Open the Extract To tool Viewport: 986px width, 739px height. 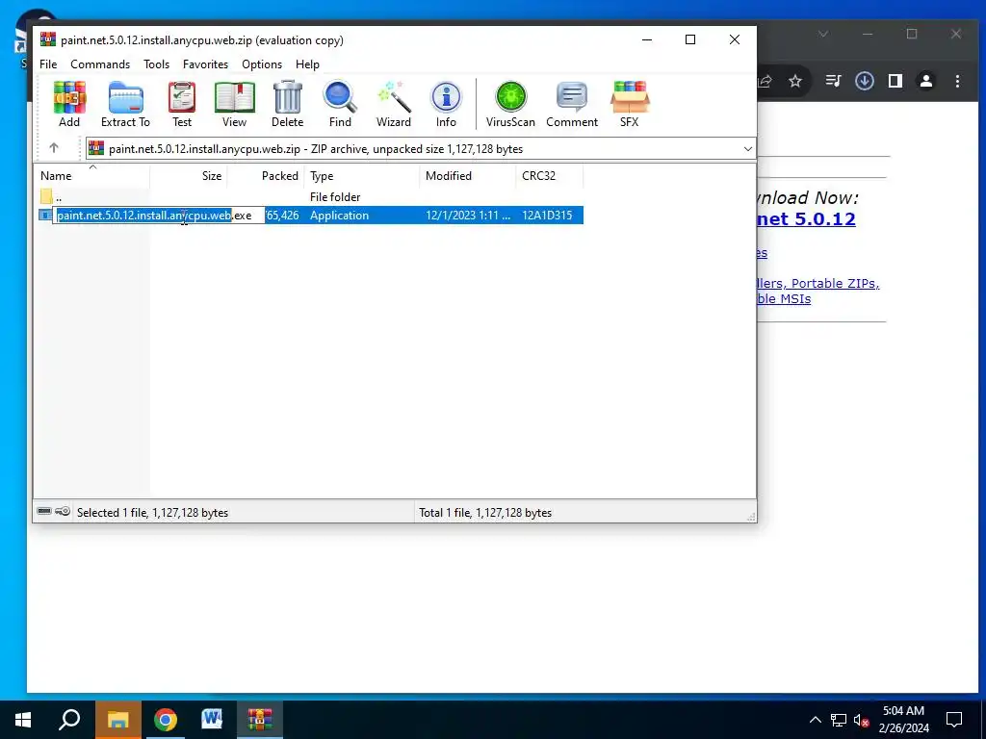(x=126, y=104)
